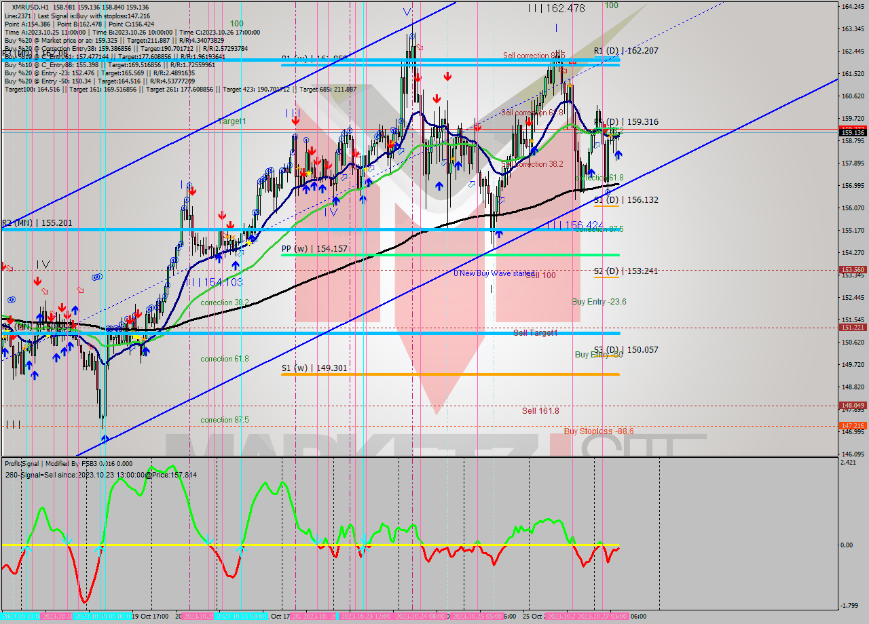Screen dimensions: 869x624
Task: Click the R1 (D) | 162.207 pivot label
Action: pyautogui.click(x=626, y=51)
